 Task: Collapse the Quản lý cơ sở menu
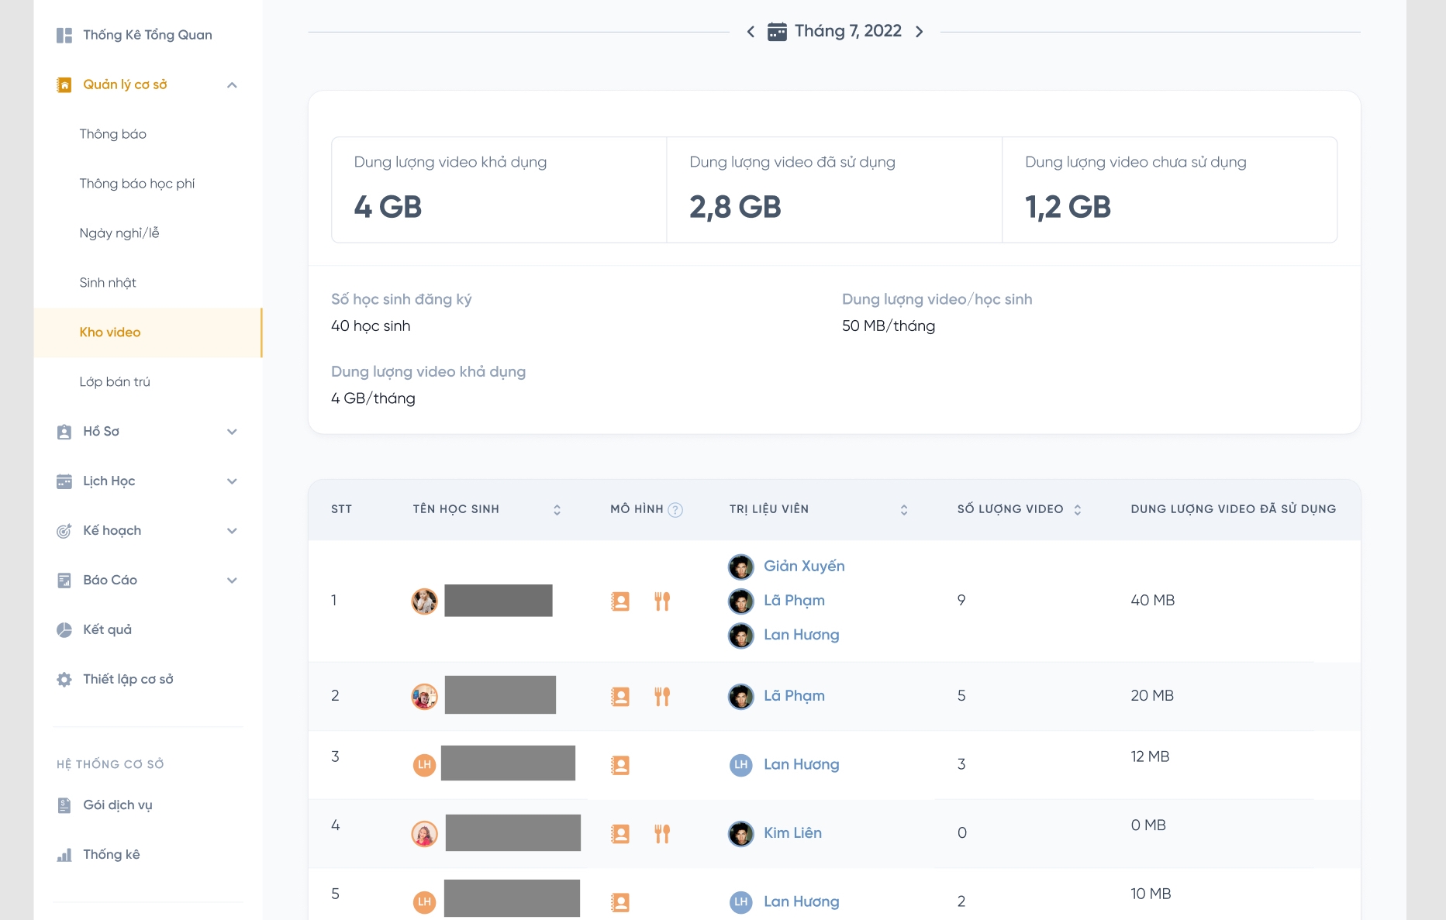[232, 85]
